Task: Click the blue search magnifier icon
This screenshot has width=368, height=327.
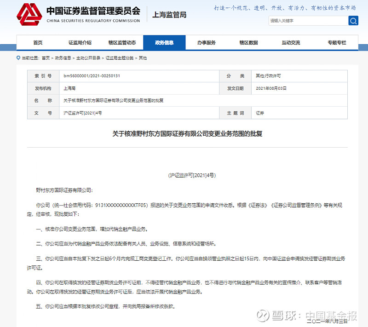Action: pos(353,21)
